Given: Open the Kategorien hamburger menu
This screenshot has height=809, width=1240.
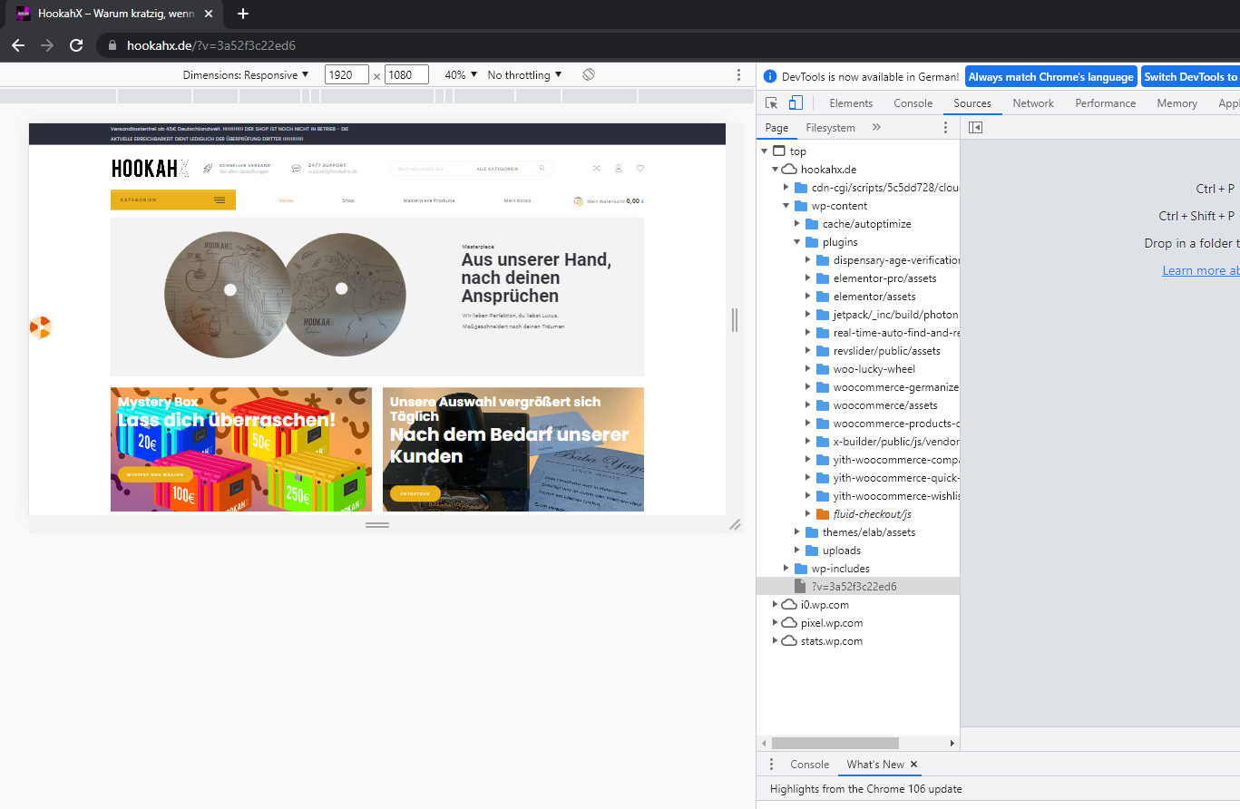Looking at the screenshot, I should coord(220,200).
